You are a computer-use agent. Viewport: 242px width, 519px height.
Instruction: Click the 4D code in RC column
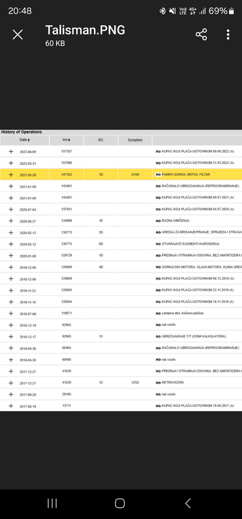pos(101,267)
